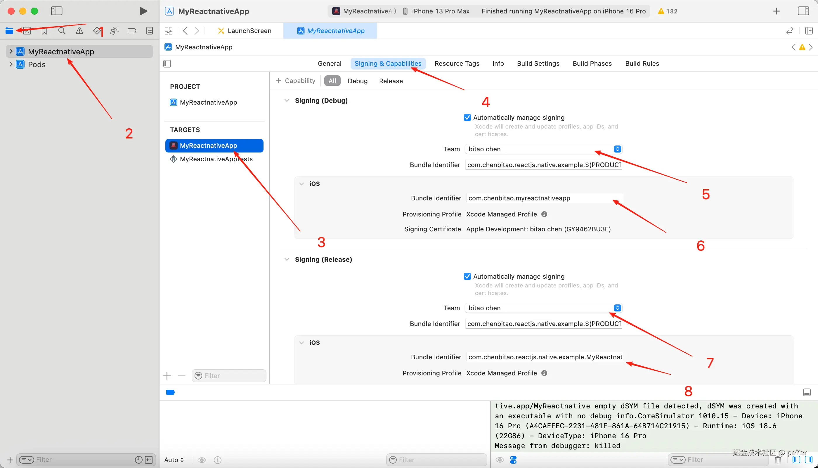818x468 pixels.
Task: Click the Run play button
Action: [143, 11]
